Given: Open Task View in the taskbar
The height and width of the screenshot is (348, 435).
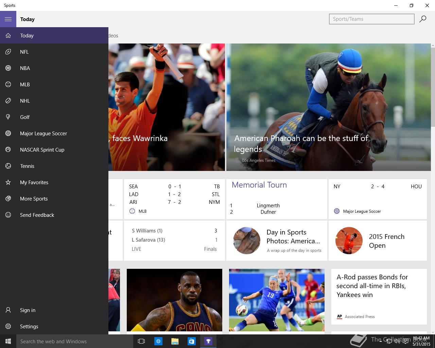Looking at the screenshot, I should click(x=141, y=341).
